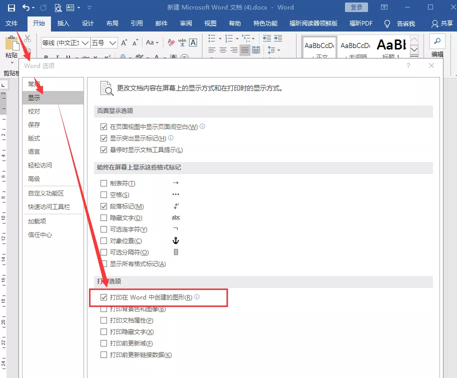Click the Tell Me lightbulb icon

tap(387, 23)
